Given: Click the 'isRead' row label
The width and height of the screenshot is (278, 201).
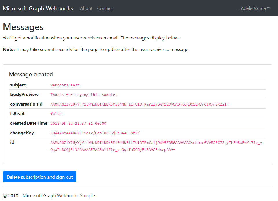Looking at the screenshot, I should [x=17, y=114].
